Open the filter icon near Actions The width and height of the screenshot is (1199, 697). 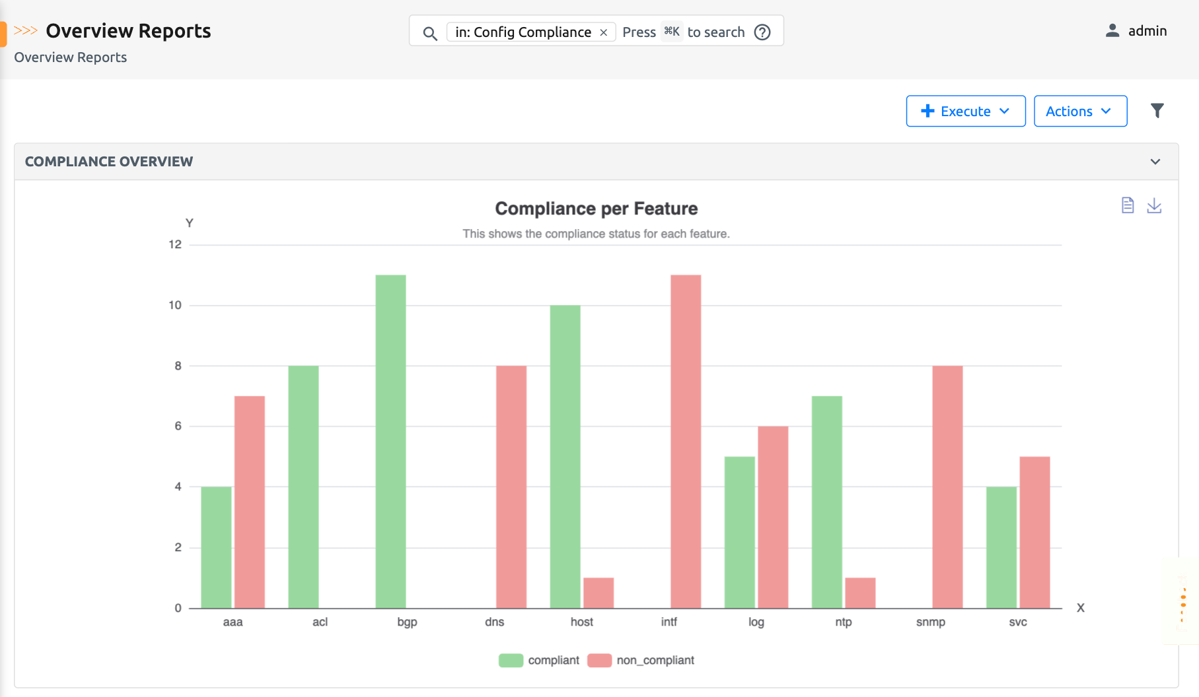(1157, 110)
